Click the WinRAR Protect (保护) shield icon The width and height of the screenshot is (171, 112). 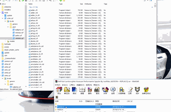[x=137, y=91]
